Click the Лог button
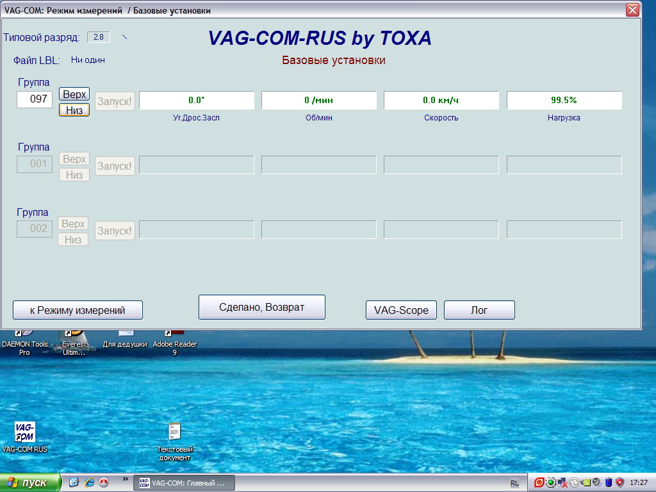 point(479,310)
